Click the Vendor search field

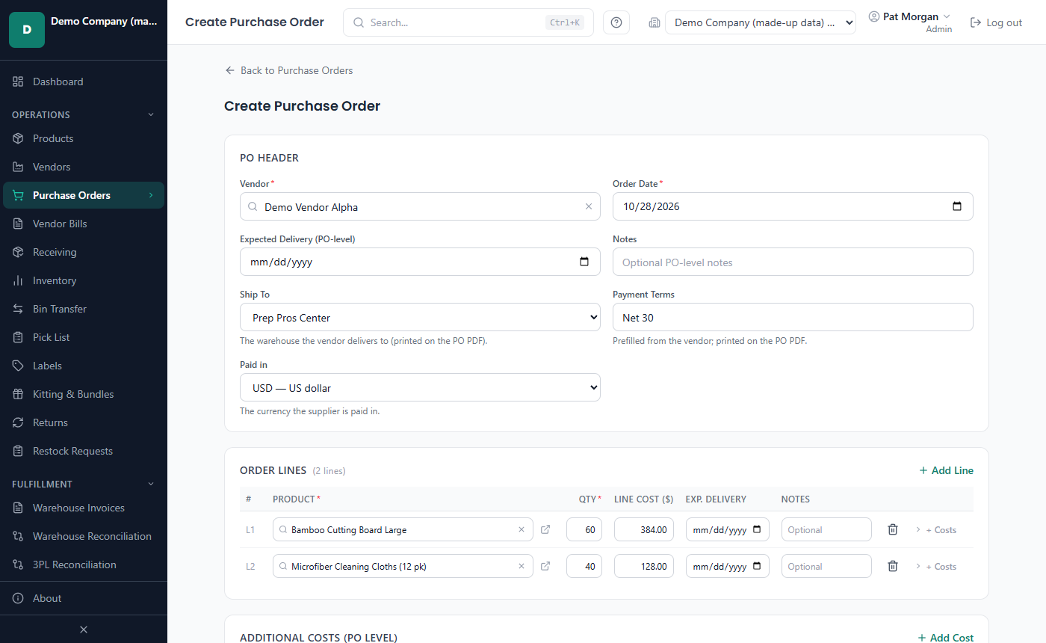pyautogui.click(x=420, y=207)
